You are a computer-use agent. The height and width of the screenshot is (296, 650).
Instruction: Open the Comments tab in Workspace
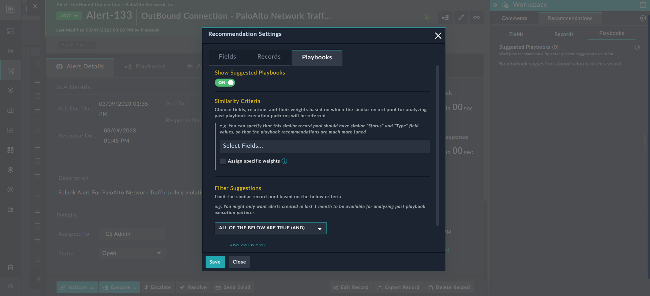[x=514, y=18]
